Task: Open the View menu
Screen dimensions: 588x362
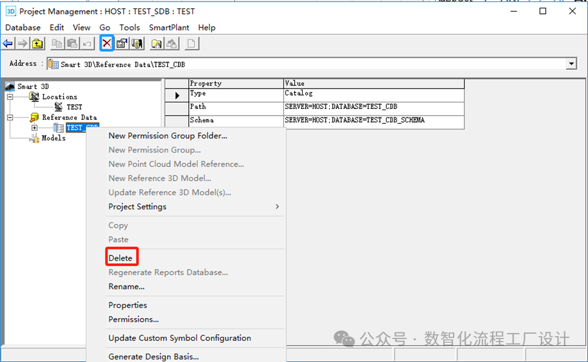Action: pos(81,28)
